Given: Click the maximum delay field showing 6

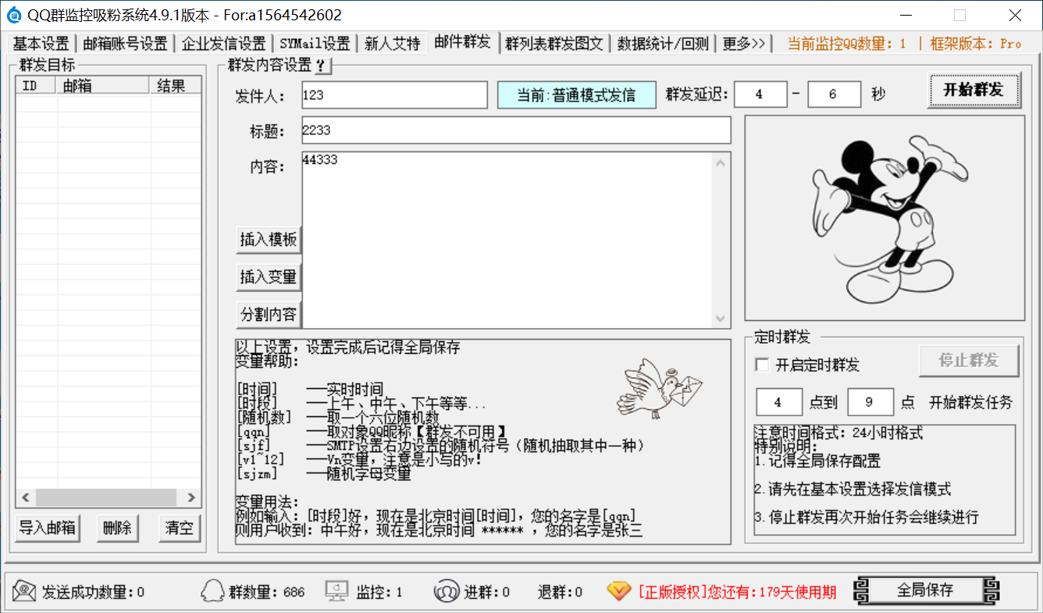Looking at the screenshot, I should pos(834,94).
